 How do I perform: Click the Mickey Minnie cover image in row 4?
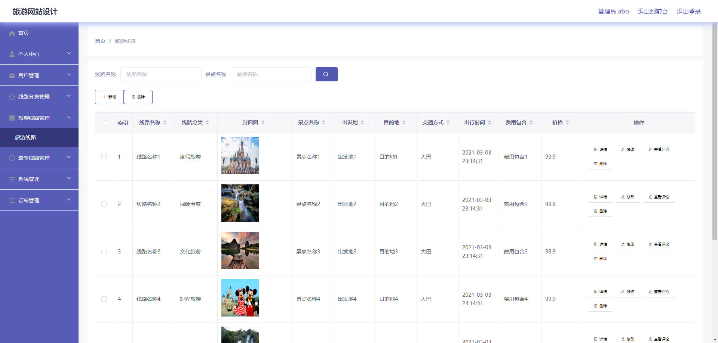[x=240, y=298]
